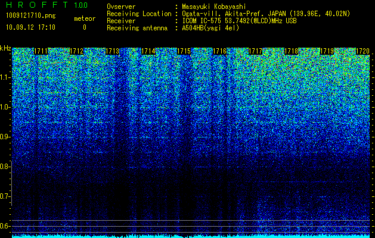375x238 pixels.
Task: Click the HROFFT title text
Action: click(38, 5)
